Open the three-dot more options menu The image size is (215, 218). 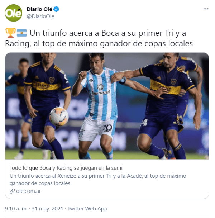pos(206,9)
